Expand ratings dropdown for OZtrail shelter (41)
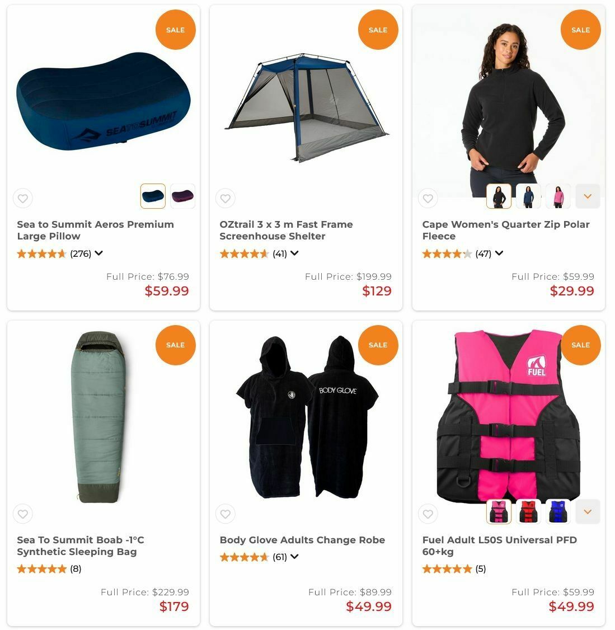The width and height of the screenshot is (615, 630). 295,253
